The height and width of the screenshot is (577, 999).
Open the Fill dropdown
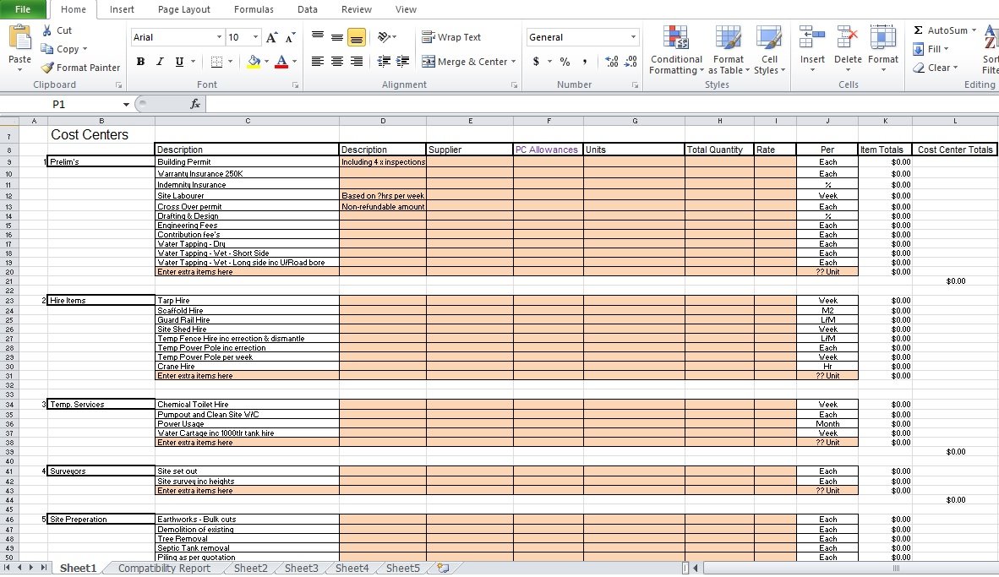[931, 49]
